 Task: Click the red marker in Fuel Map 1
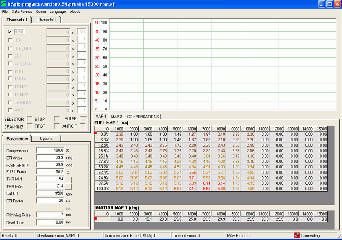(96, 133)
